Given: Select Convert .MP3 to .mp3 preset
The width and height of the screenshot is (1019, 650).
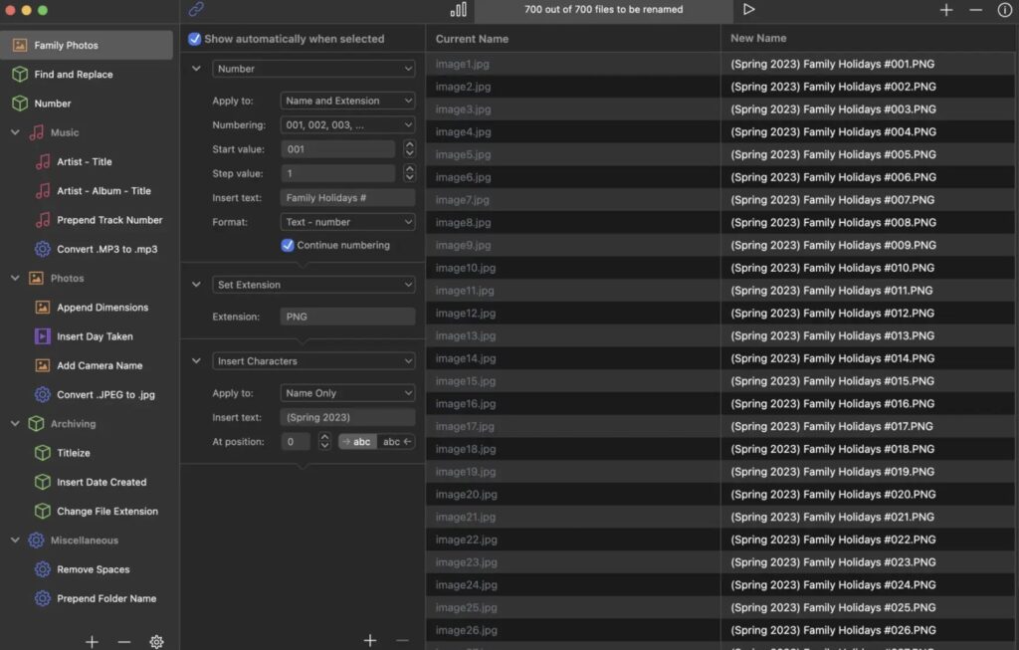Looking at the screenshot, I should pyautogui.click(x=106, y=249).
